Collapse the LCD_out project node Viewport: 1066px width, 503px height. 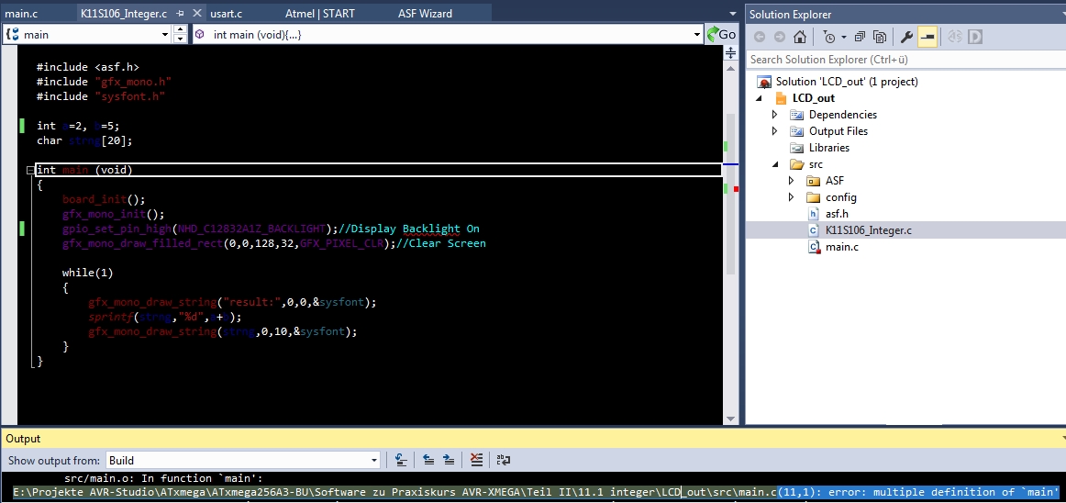[x=761, y=98]
